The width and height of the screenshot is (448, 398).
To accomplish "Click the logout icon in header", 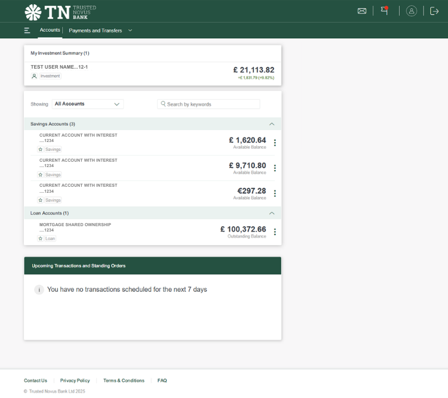I will 434,11.
